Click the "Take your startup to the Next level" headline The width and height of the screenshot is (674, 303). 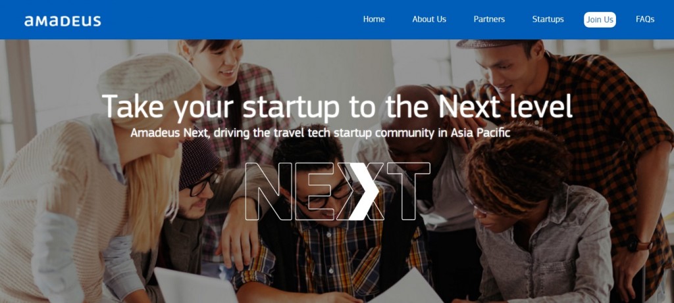click(x=338, y=106)
